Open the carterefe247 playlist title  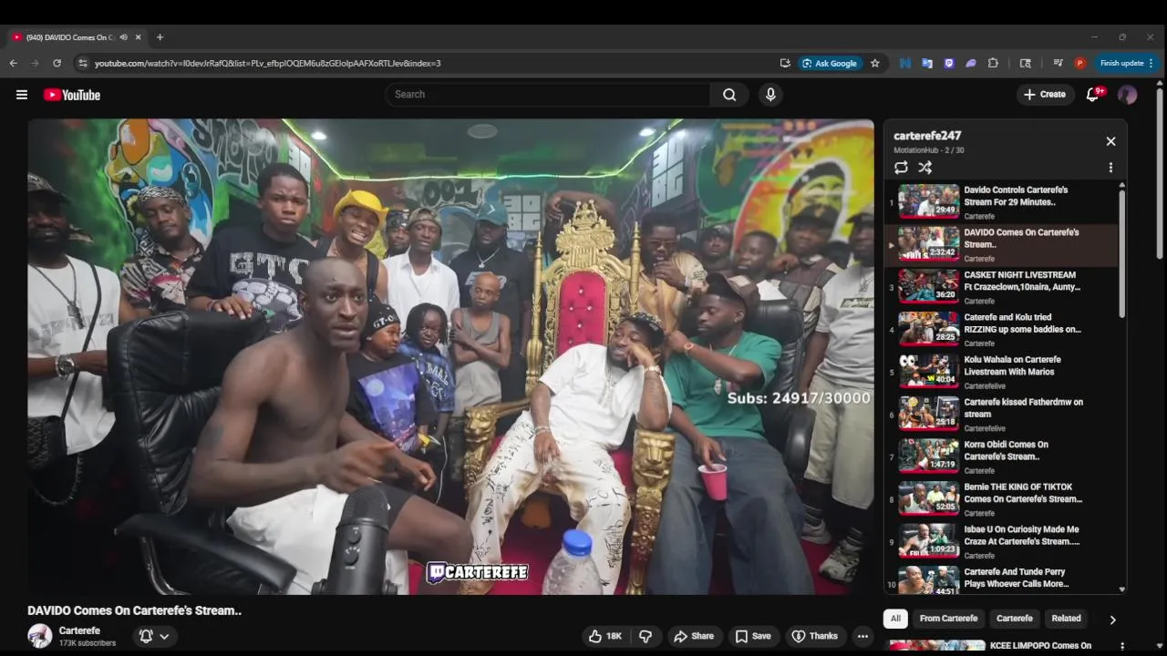927,136
